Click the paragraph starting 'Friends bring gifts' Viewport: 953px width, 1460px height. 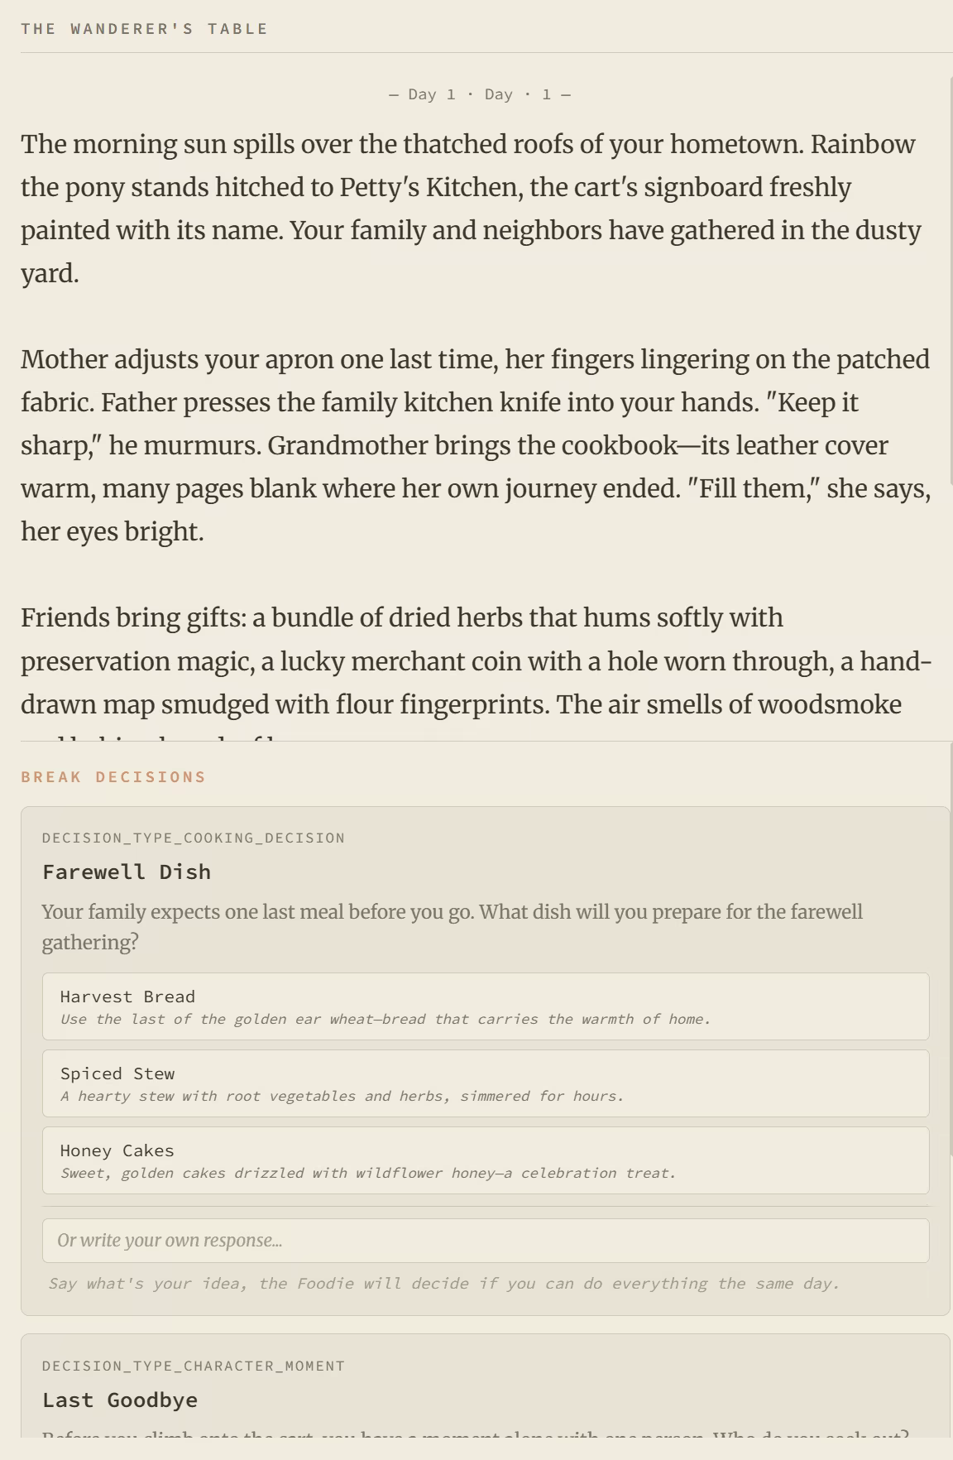coord(476,661)
